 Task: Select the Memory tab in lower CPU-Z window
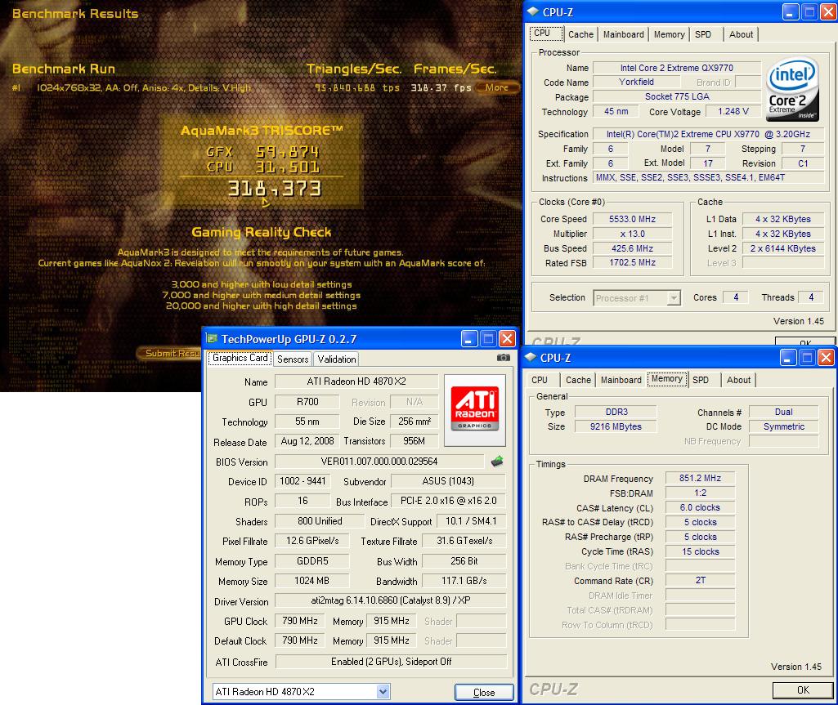pyautogui.click(x=666, y=379)
